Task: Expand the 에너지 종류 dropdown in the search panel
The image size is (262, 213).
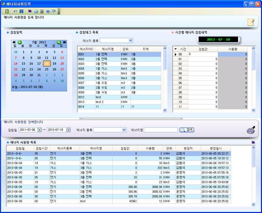Action: pos(124,130)
